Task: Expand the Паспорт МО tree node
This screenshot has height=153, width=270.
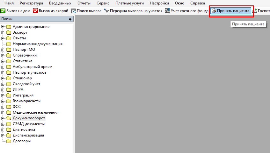Action: click(x=3, y=50)
